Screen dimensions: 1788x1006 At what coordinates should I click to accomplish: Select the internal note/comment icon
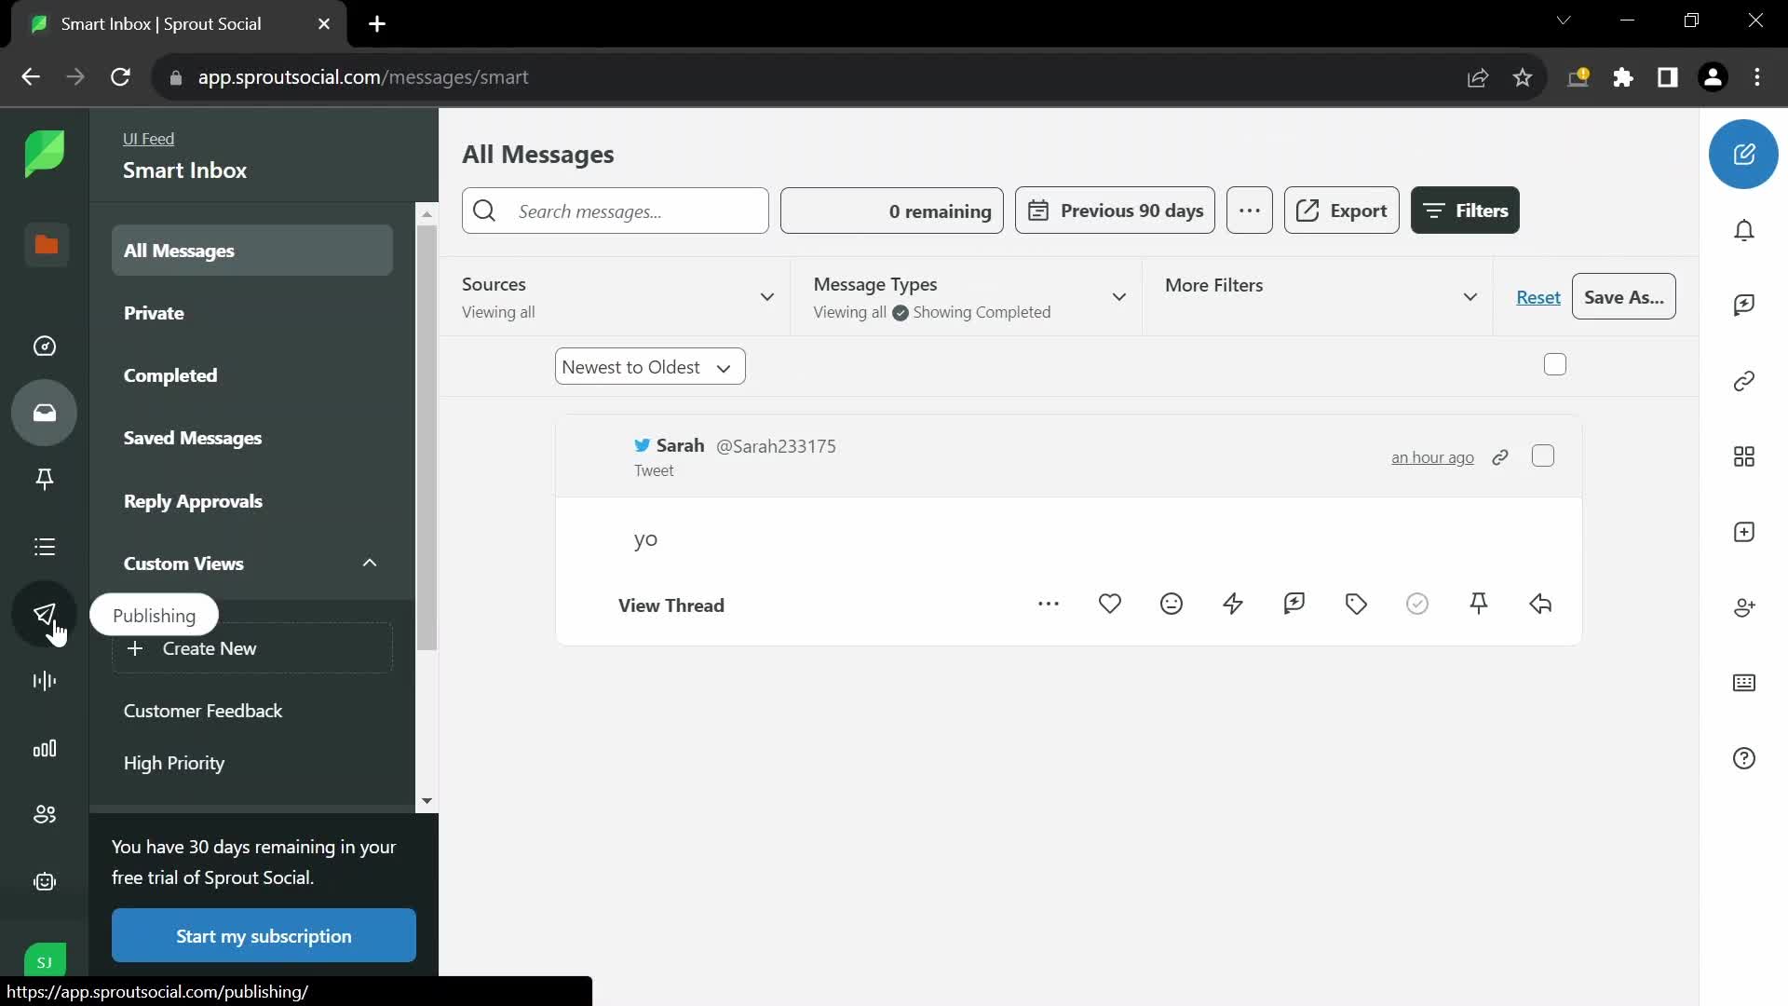click(x=1295, y=605)
